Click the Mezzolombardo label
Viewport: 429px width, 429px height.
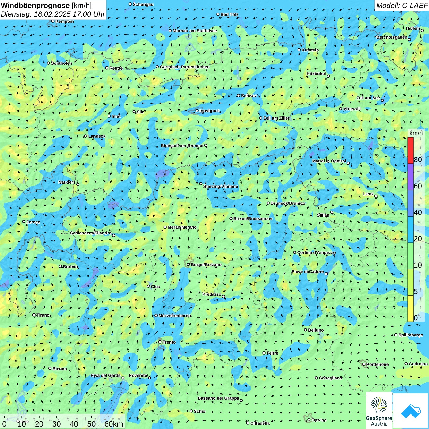point(175,316)
